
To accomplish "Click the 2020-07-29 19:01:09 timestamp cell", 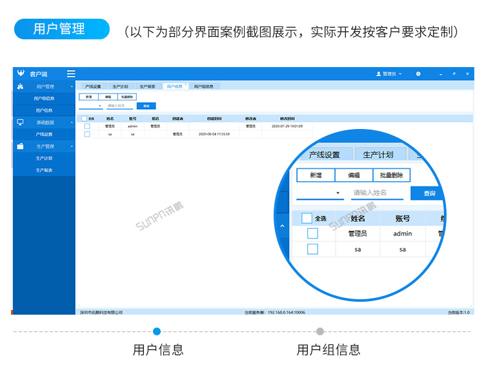I will pyautogui.click(x=287, y=126).
